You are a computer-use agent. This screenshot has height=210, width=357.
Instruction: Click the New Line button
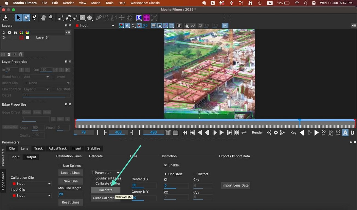[71, 181]
